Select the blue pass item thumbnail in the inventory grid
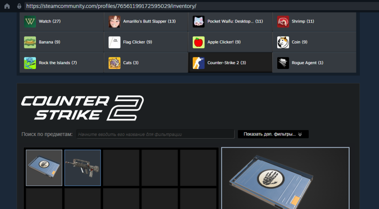This screenshot has width=379, height=209. [44, 168]
